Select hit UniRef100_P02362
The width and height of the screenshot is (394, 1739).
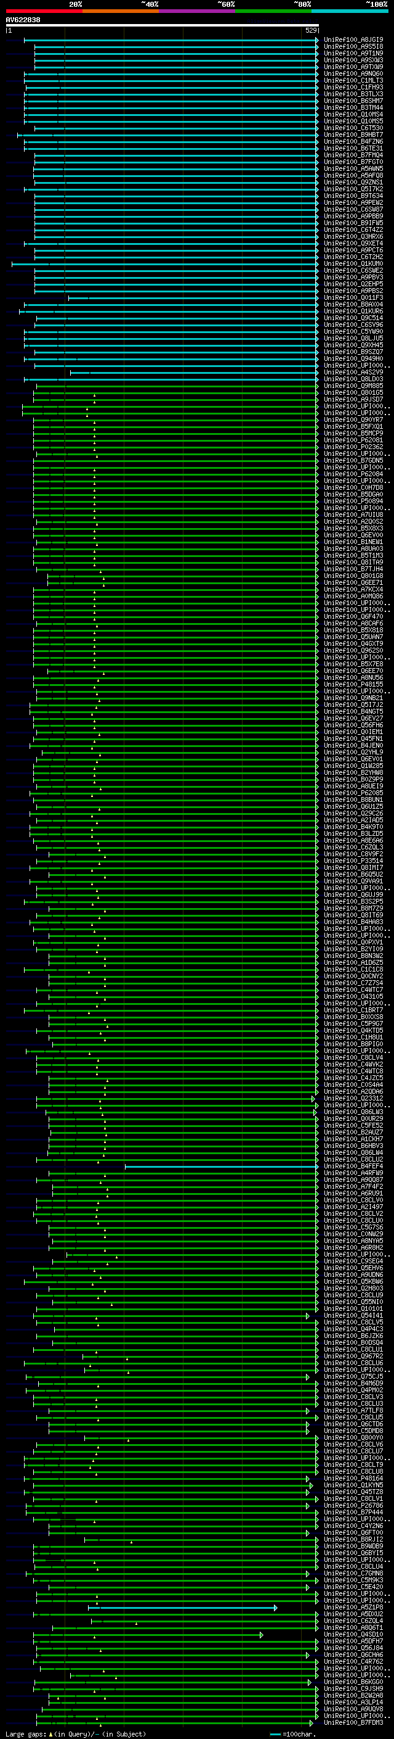353,447
